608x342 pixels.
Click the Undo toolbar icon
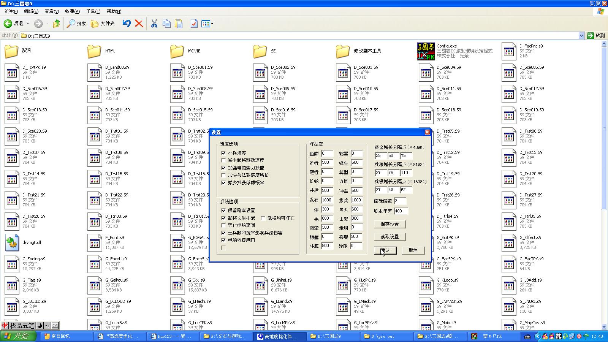tap(127, 24)
